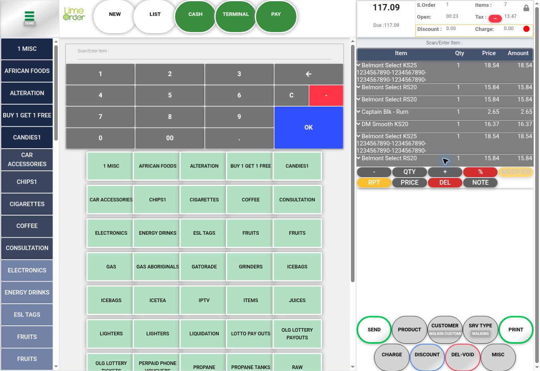Open the SRV TYPE selector
540x371 pixels.
click(x=480, y=330)
